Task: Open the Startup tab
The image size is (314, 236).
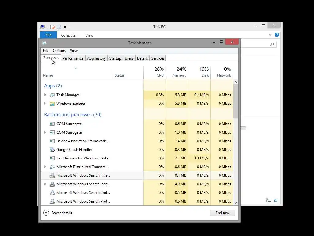Action: coord(115,58)
